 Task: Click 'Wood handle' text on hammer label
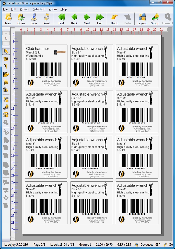(x=34, y=56)
